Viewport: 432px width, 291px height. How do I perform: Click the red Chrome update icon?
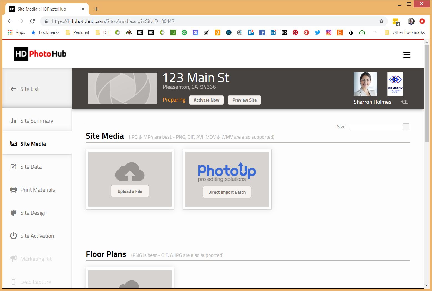(x=422, y=21)
